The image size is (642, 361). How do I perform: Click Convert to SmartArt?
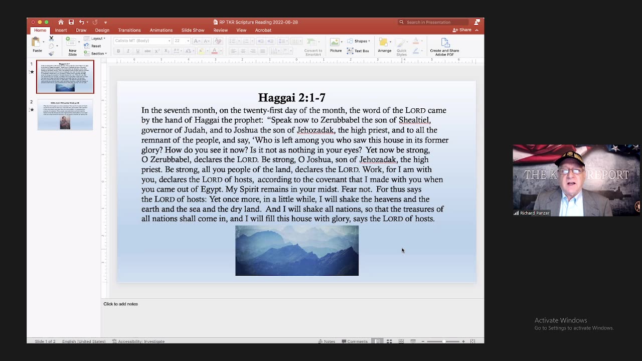(x=313, y=47)
